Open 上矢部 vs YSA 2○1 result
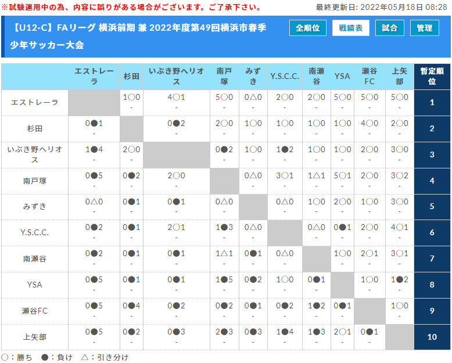The height and width of the screenshot is (363, 452). click(342, 332)
